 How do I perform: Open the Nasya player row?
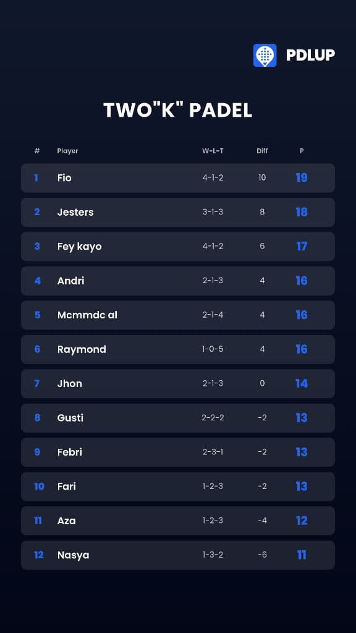click(x=178, y=556)
